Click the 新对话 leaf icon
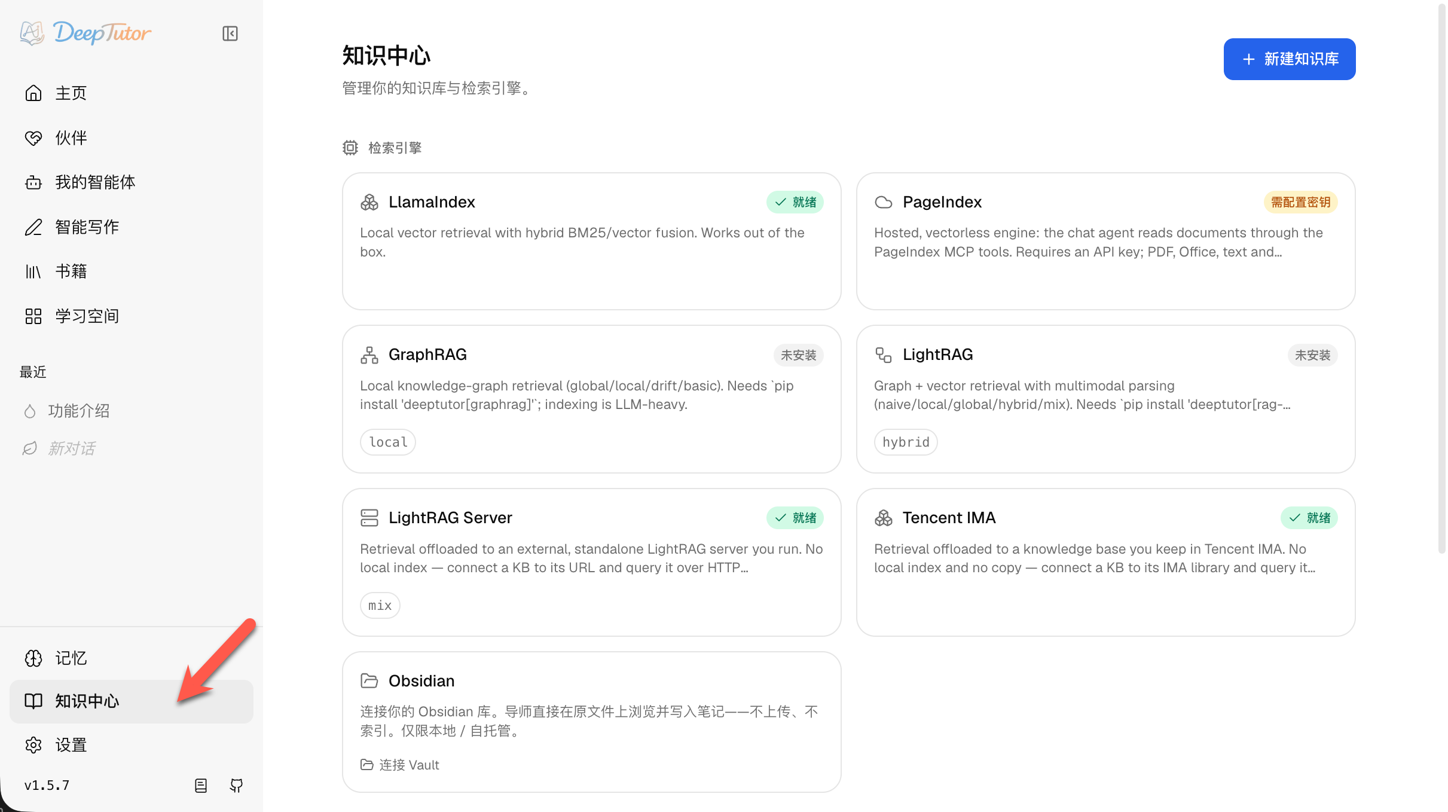The image size is (1448, 812). point(30,448)
